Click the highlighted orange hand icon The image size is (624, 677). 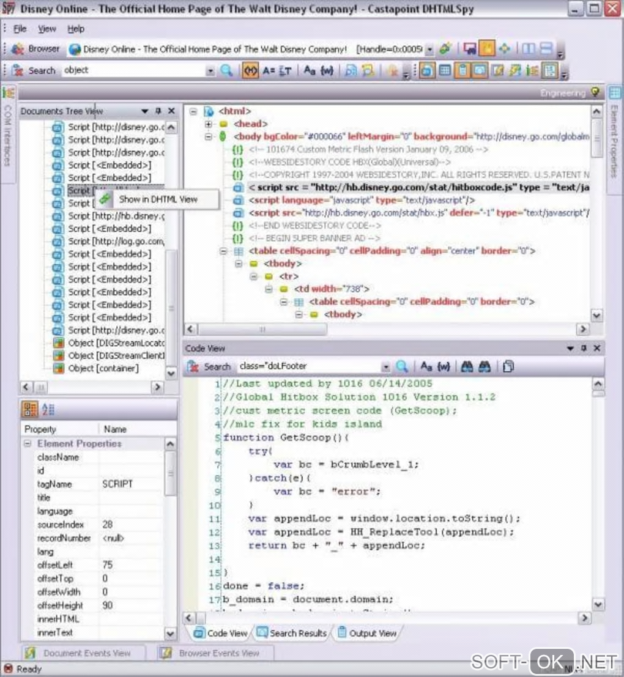click(x=487, y=48)
